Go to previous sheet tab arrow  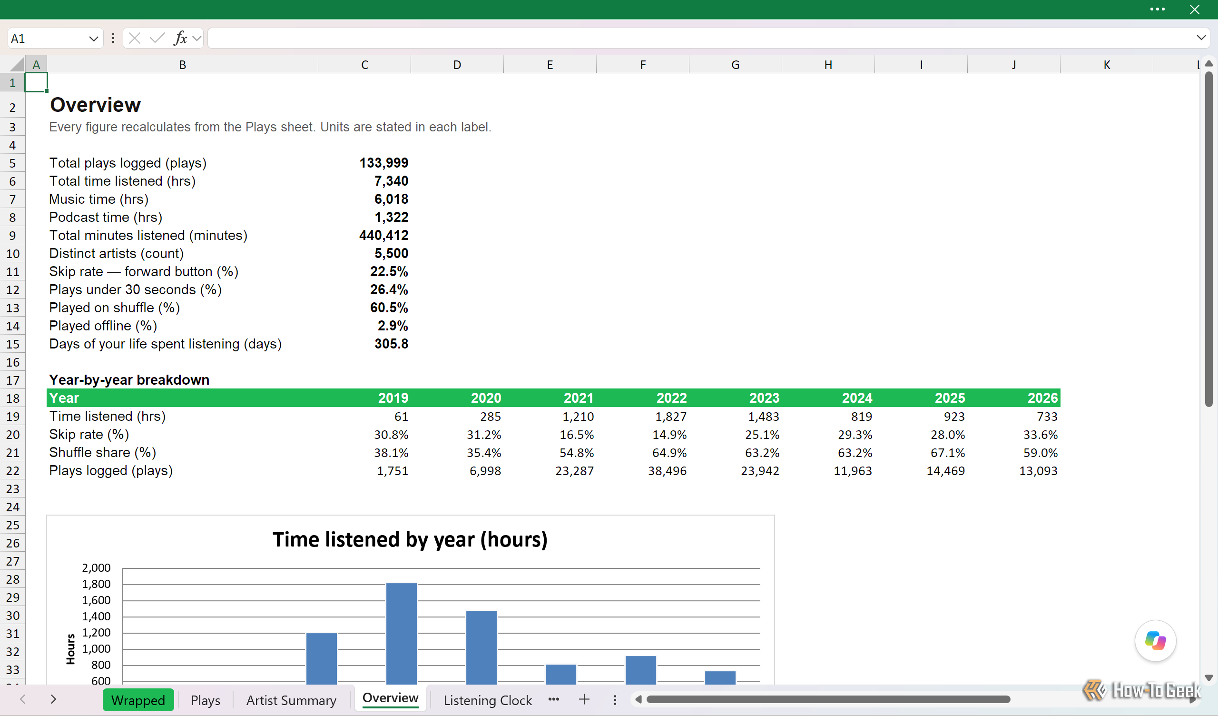click(x=23, y=699)
